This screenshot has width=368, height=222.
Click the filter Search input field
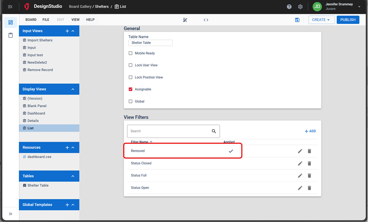(169, 131)
